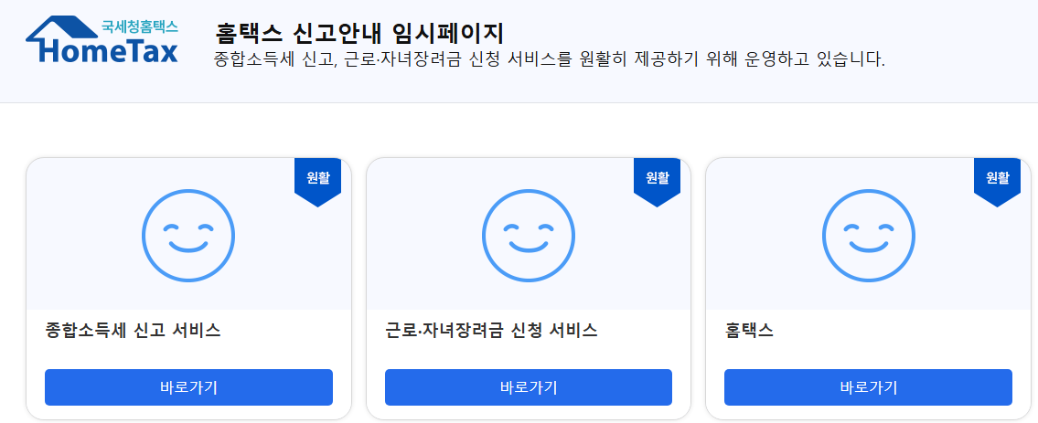This screenshot has height=423, width=1038.
Task: Click the HomeTax logo
Action: point(102,40)
